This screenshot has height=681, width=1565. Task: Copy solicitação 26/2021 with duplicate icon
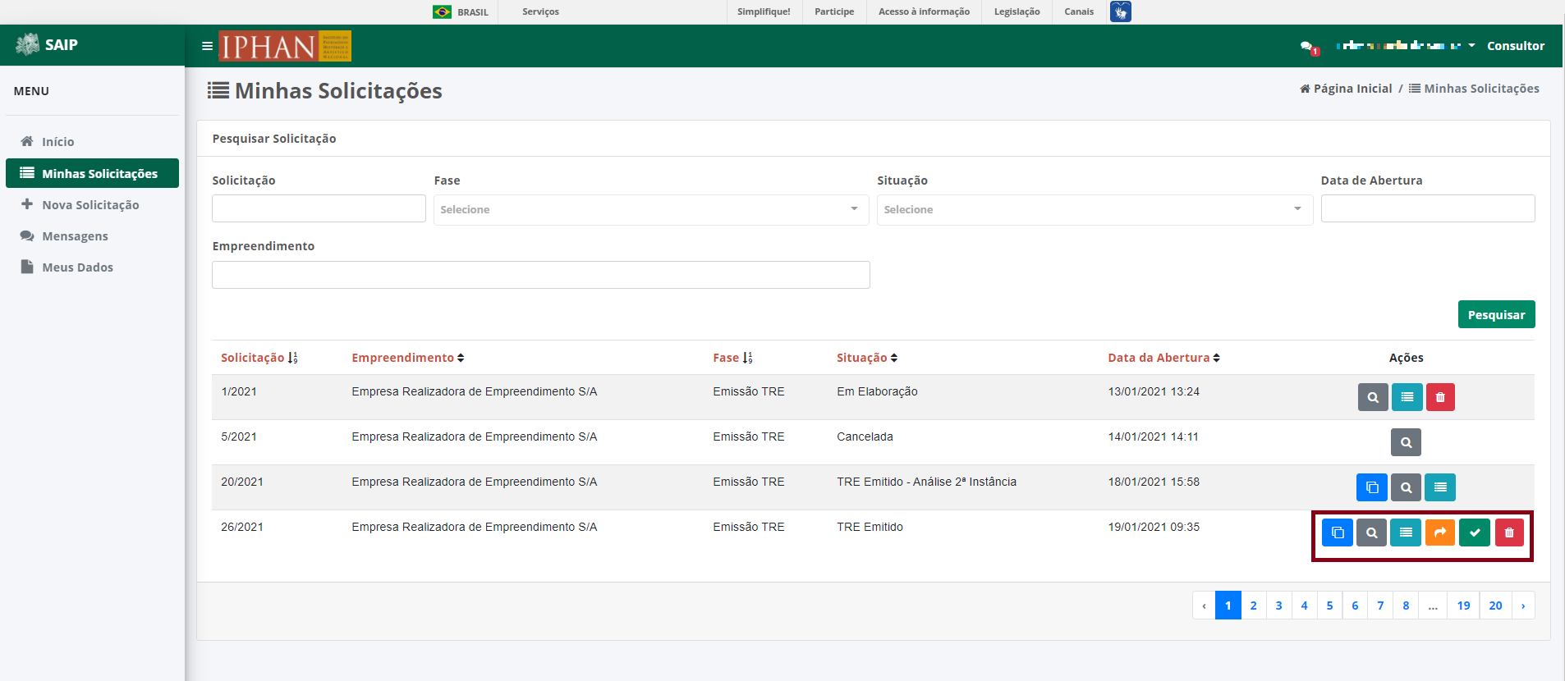pyautogui.click(x=1338, y=532)
